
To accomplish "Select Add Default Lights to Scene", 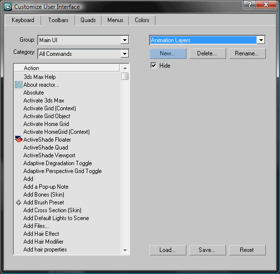I will point(56,218).
